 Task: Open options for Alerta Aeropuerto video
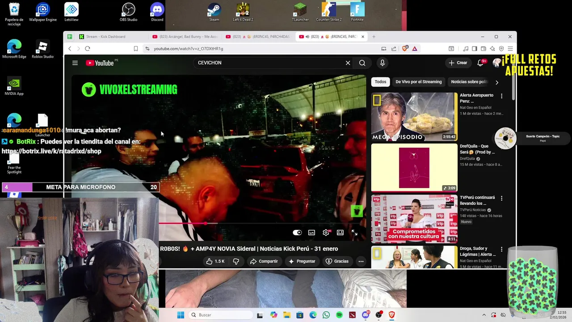pos(501,96)
